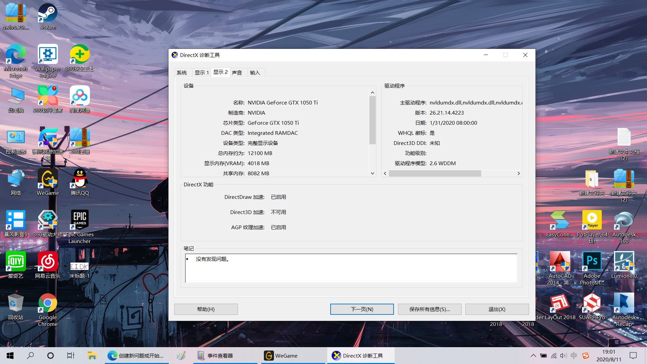Open taskbar search magnifier
647x364 pixels.
point(30,356)
